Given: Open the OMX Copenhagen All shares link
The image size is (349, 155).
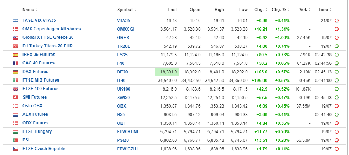Looking at the screenshot, I should [52, 29].
